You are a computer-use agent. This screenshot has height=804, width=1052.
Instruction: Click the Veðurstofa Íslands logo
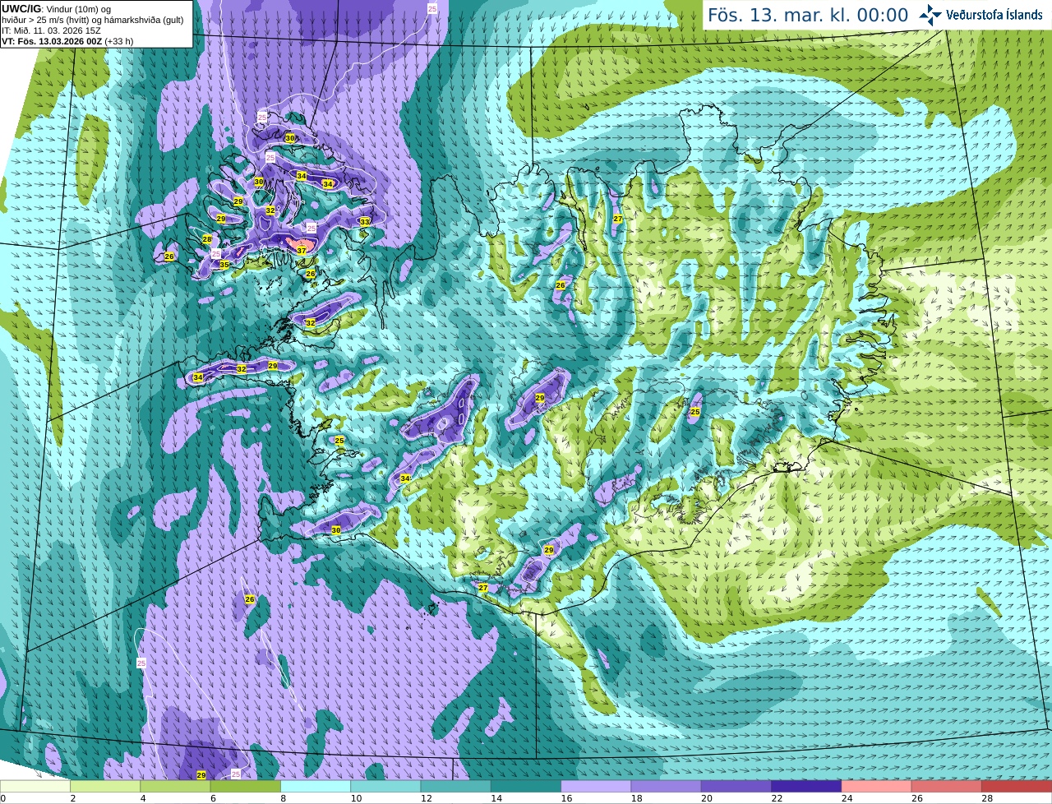(980, 15)
